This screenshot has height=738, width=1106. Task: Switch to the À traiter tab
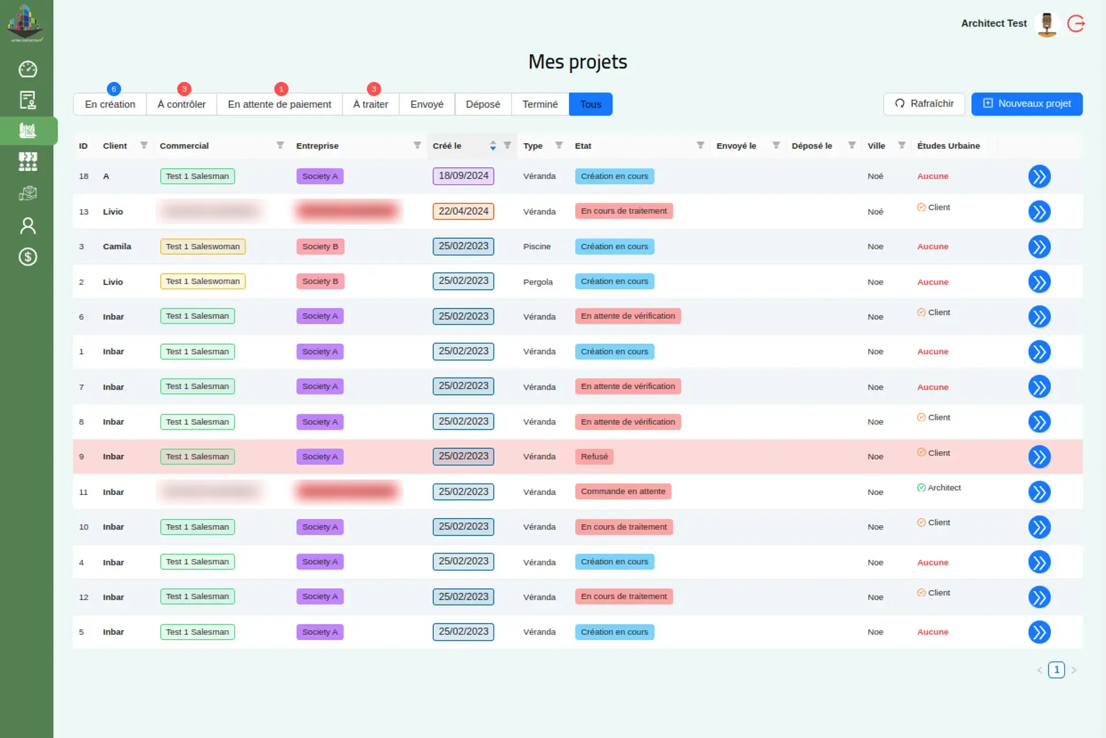pos(370,104)
